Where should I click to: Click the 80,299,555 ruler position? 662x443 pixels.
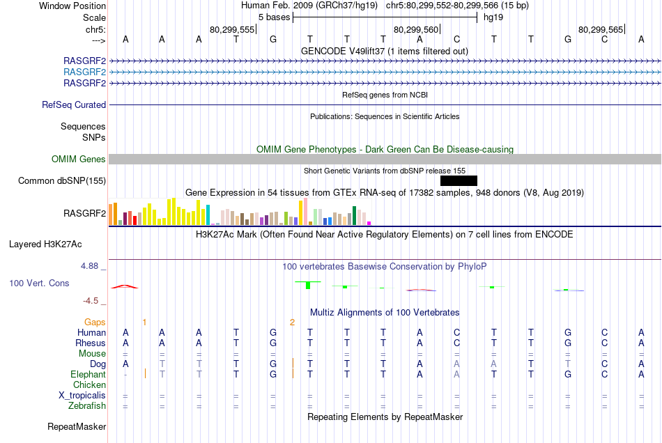tap(232, 29)
